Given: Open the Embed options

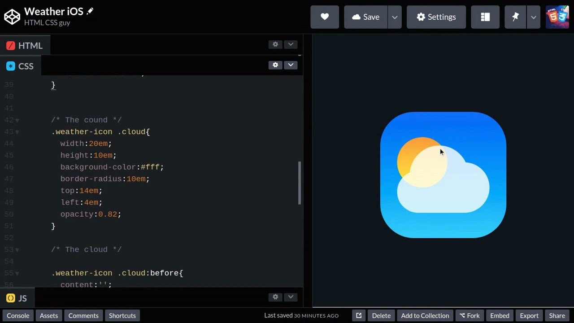Looking at the screenshot, I should pos(500,315).
